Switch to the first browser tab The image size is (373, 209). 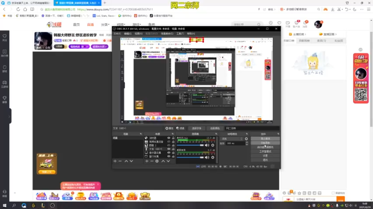(29, 3)
